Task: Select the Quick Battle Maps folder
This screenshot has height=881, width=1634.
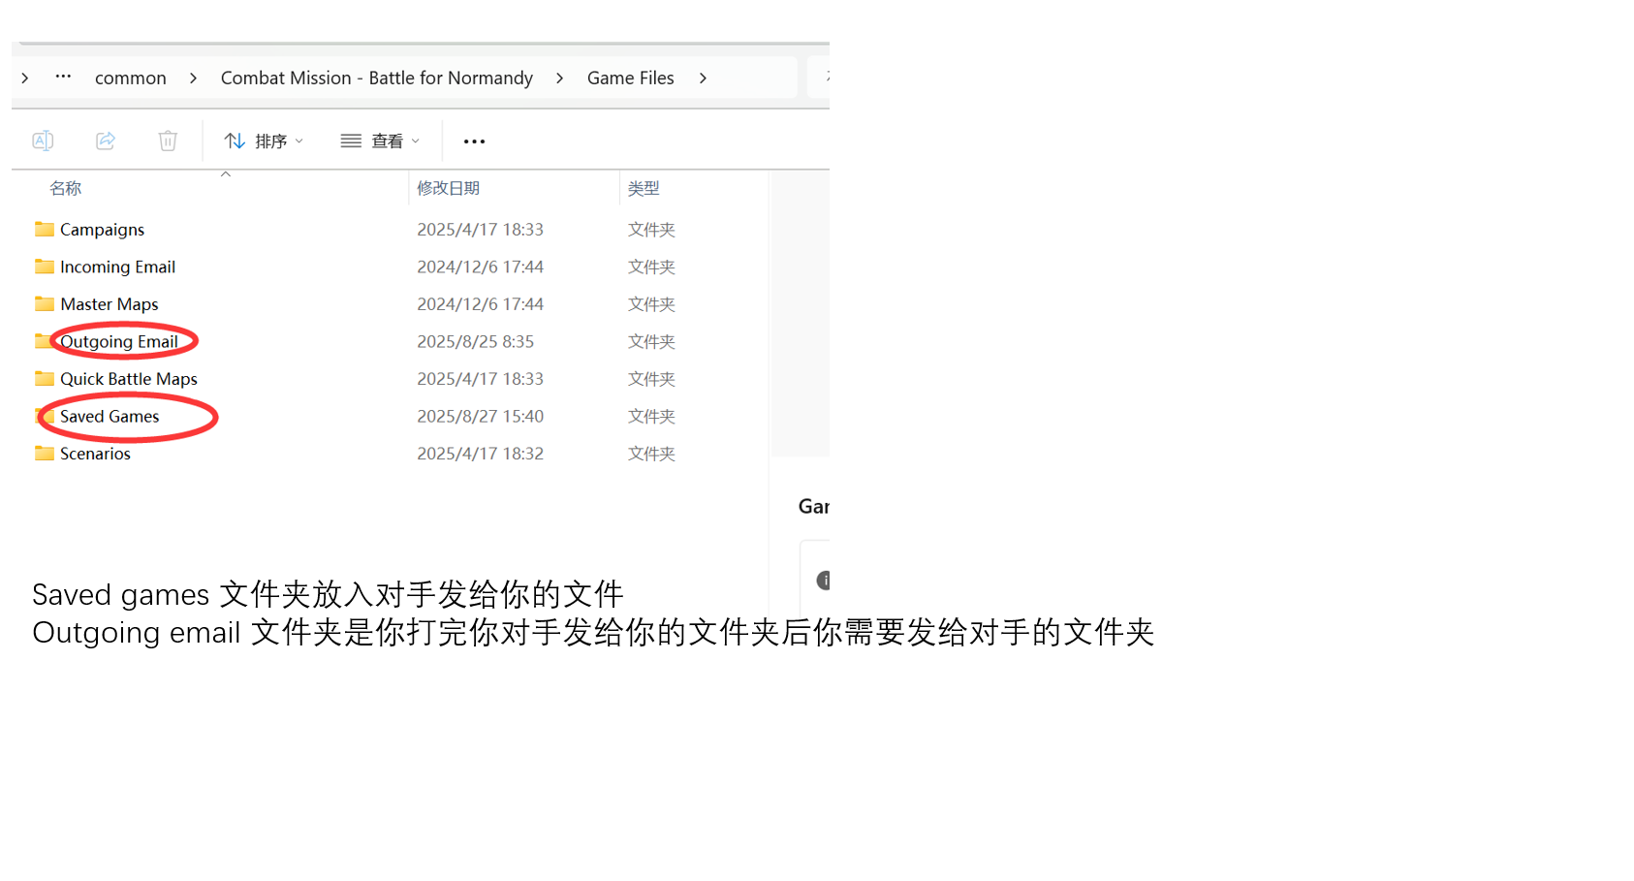Action: coord(128,379)
